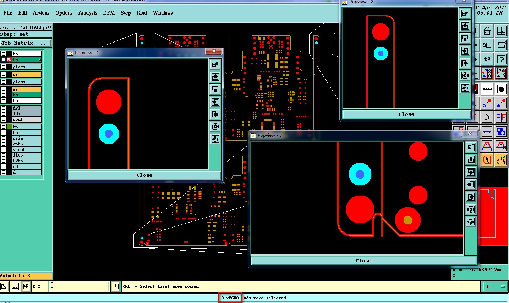
Task: Click the blue dimension arrows icon
Action: coord(487,132)
